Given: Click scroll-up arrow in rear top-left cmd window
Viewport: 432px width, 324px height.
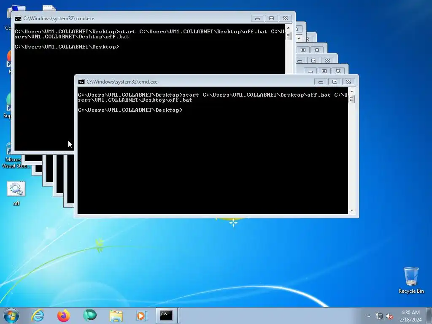Looking at the screenshot, I should pos(289,28).
